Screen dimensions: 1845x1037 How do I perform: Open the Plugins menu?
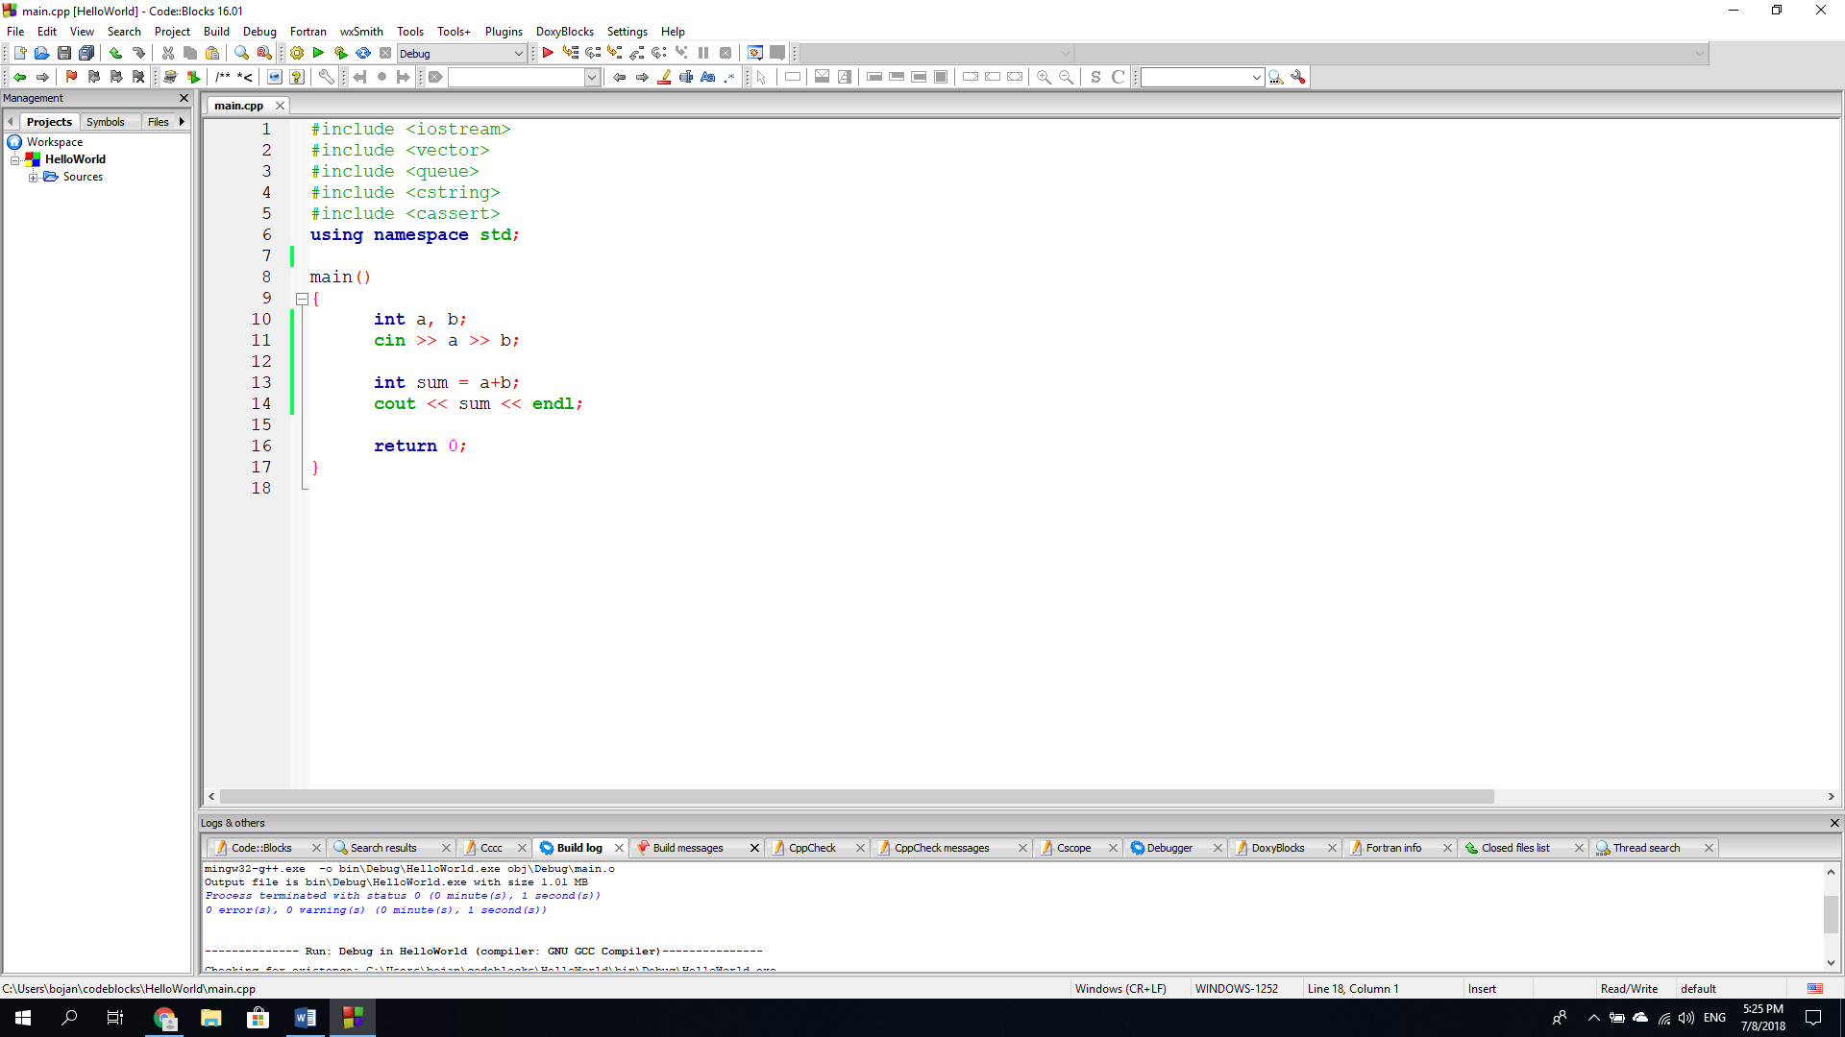504,32
